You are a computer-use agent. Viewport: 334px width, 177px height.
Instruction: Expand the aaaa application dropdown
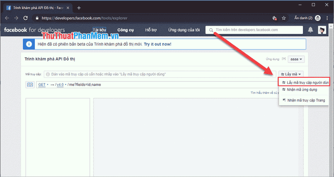(x=296, y=59)
